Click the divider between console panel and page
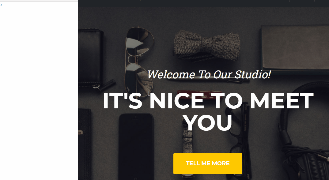Image resolution: width=329 pixels, height=180 pixels. [x=78, y=90]
